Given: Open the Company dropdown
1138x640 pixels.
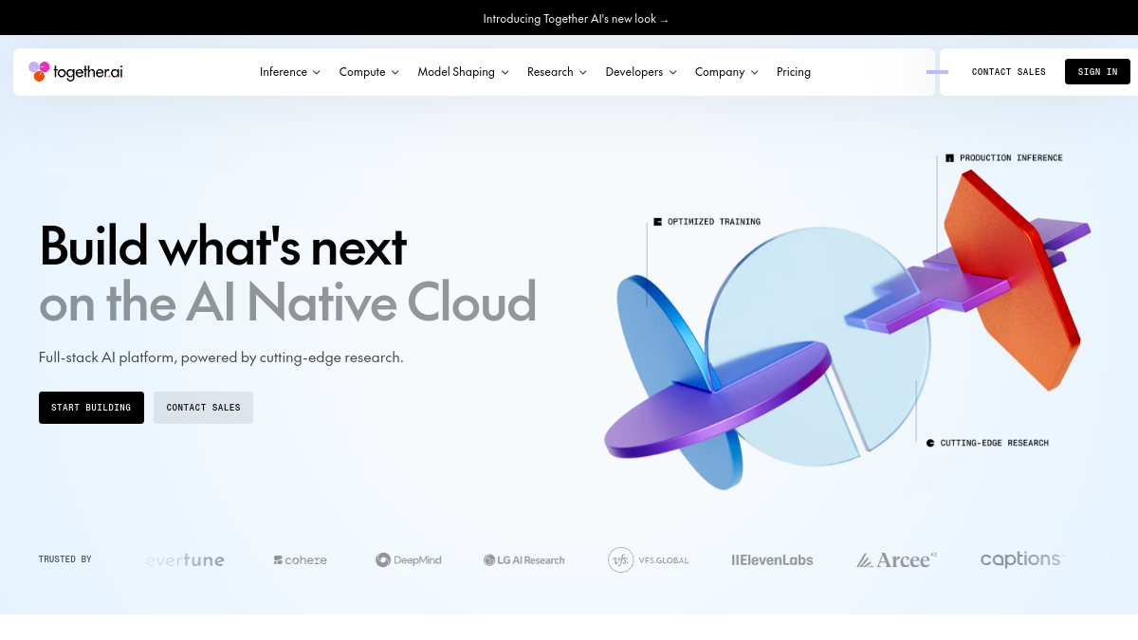Looking at the screenshot, I should pos(727,72).
